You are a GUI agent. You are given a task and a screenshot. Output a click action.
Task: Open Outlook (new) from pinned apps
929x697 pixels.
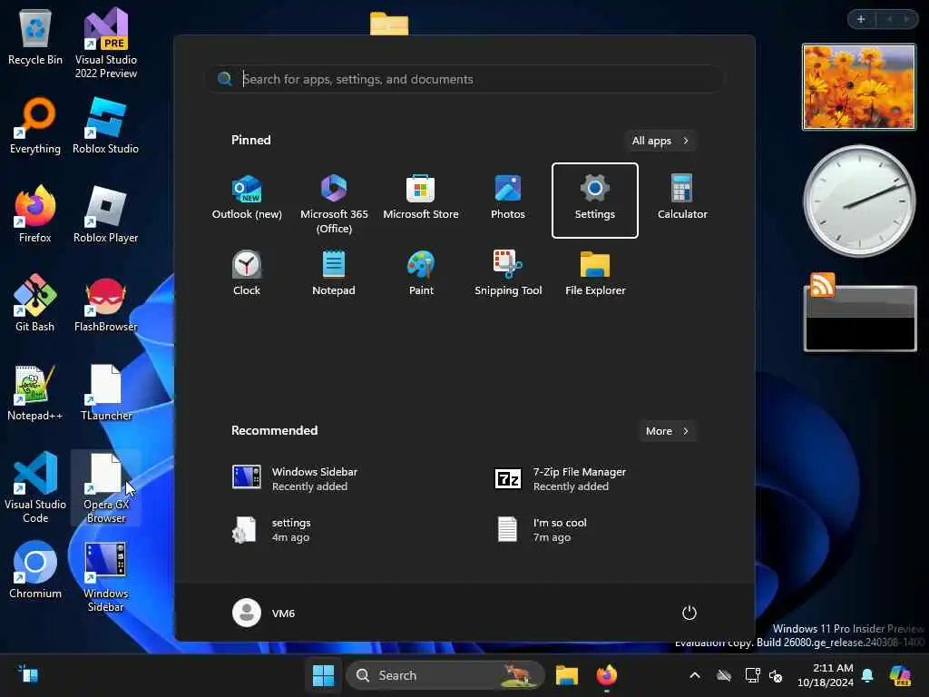click(247, 199)
